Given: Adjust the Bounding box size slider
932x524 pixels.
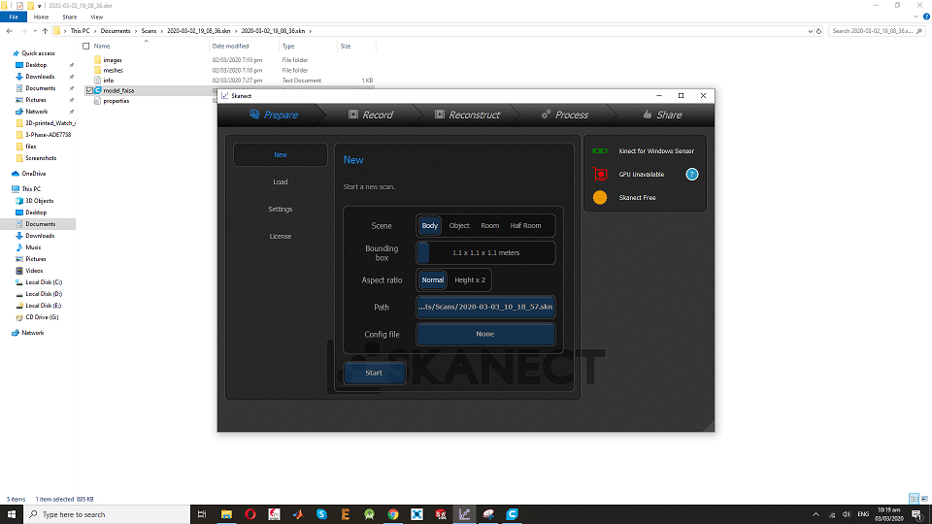Looking at the screenshot, I should [x=485, y=252].
